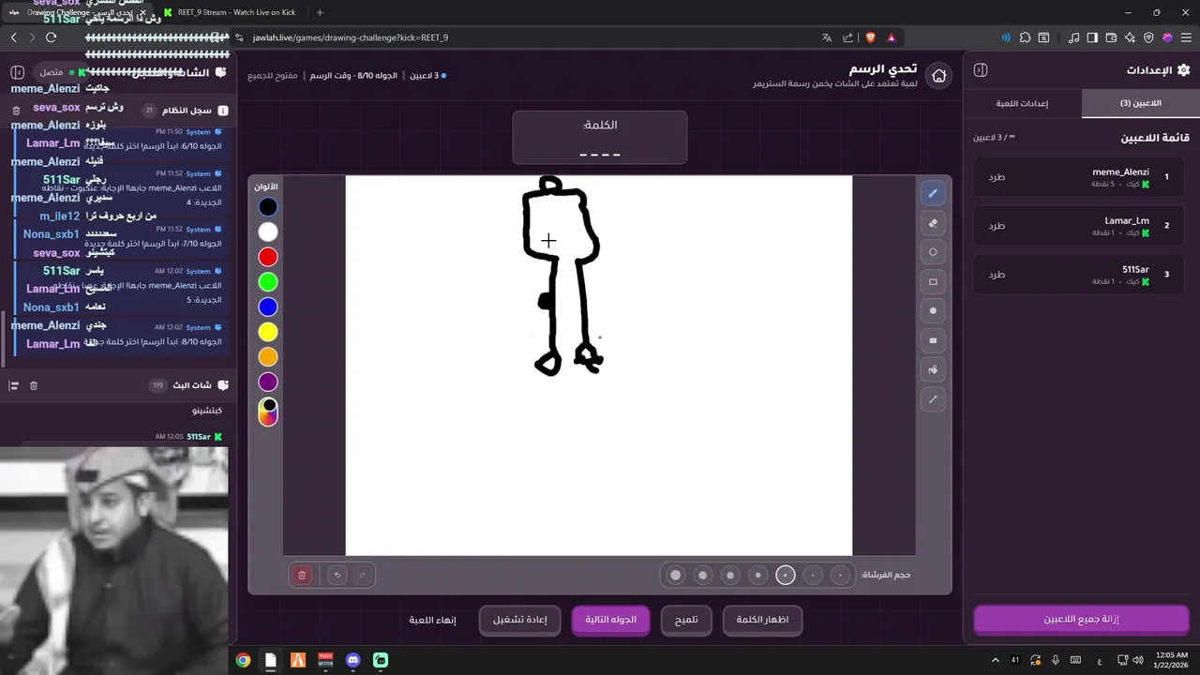Kick player 511Sar with طرد
The image size is (1200, 675).
997,275
